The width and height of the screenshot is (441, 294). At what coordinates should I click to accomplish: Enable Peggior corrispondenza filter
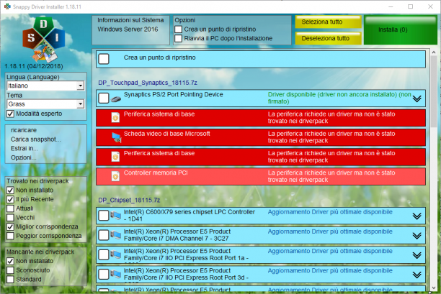pyautogui.click(x=10, y=236)
